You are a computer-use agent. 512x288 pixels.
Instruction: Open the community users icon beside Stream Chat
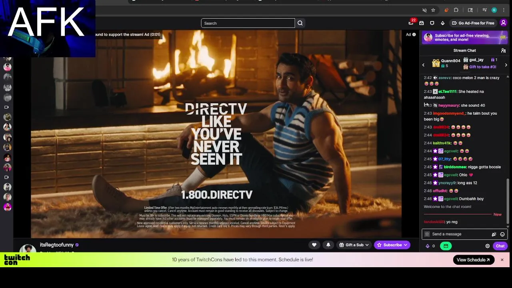(x=503, y=50)
